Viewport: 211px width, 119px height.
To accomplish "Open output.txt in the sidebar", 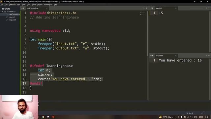I will (12, 20).
